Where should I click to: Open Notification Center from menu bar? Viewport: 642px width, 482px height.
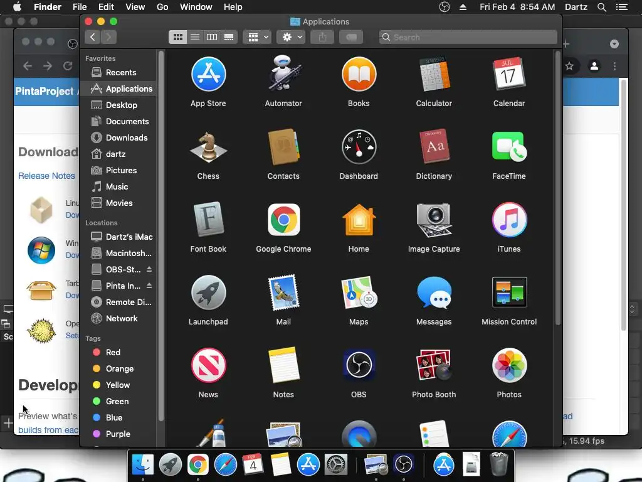point(622,7)
